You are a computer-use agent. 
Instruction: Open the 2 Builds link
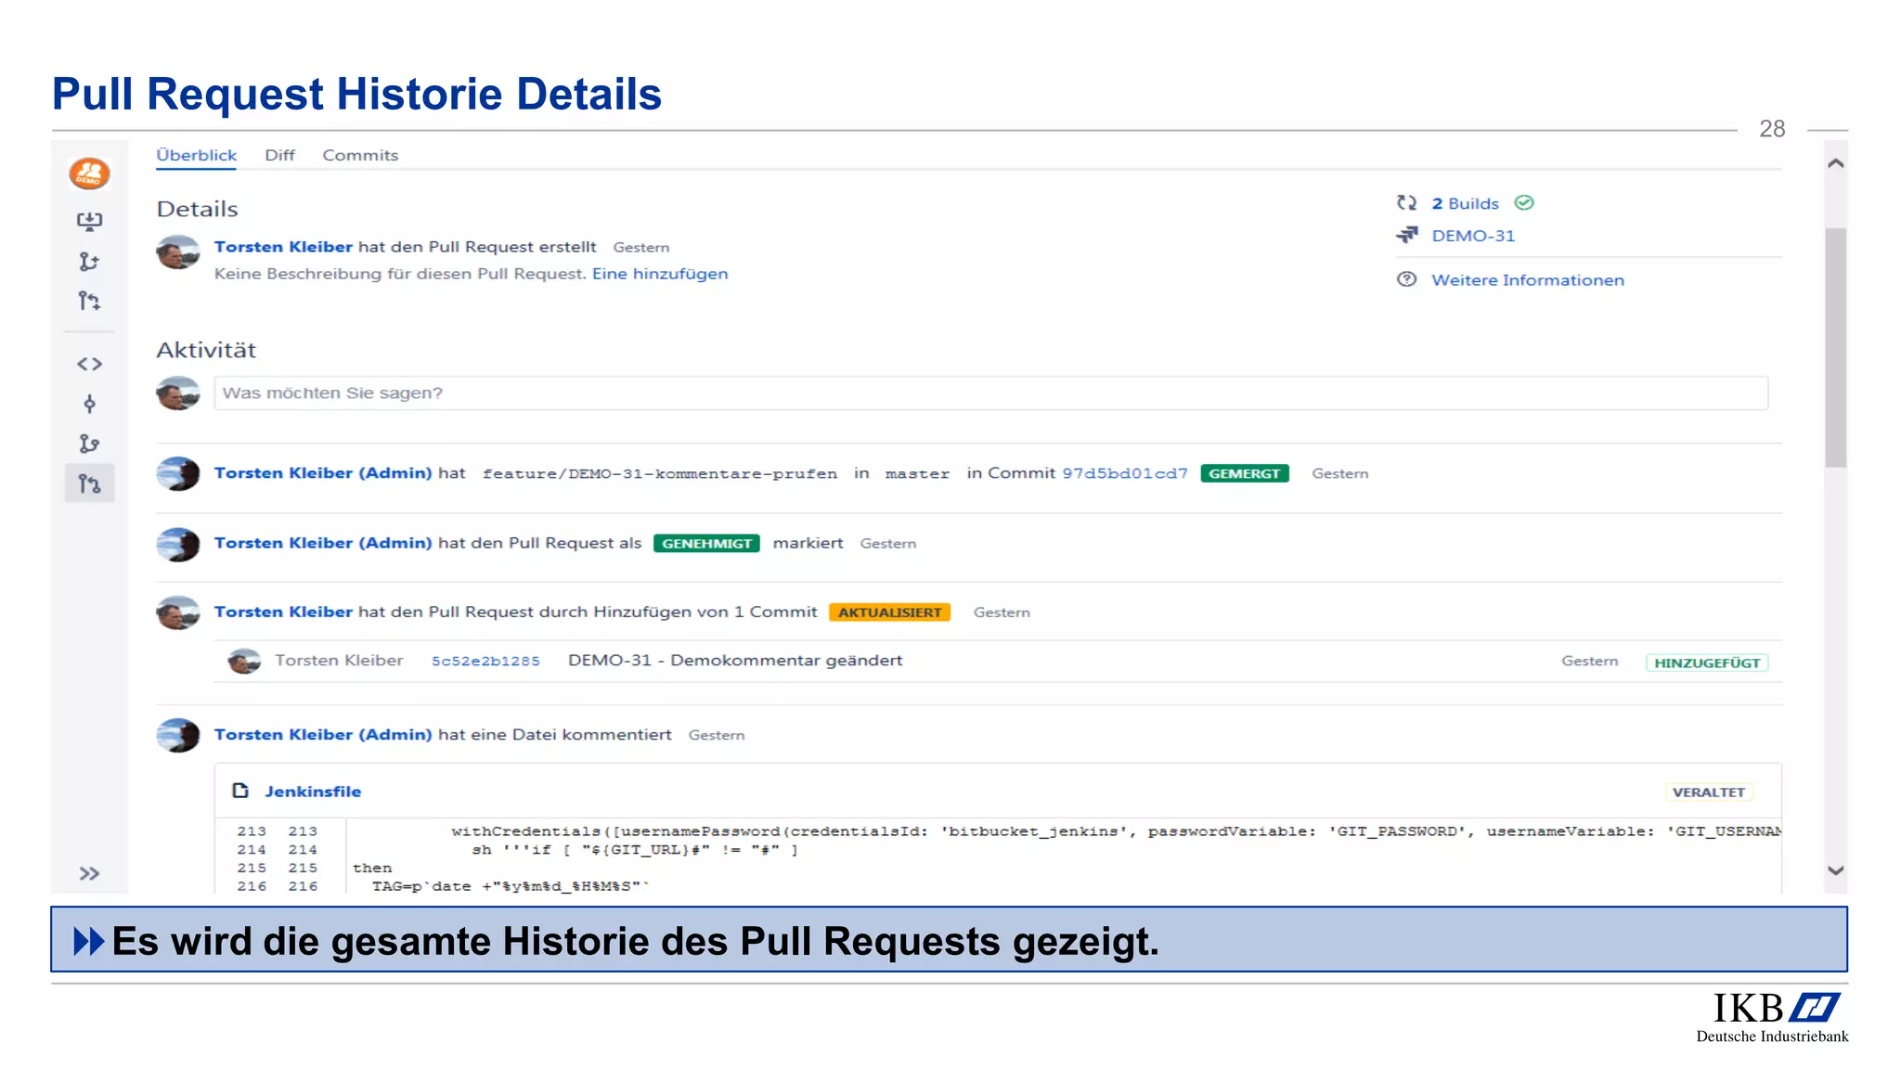tap(1465, 203)
